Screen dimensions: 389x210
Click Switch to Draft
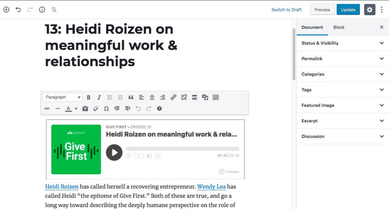(x=286, y=9)
